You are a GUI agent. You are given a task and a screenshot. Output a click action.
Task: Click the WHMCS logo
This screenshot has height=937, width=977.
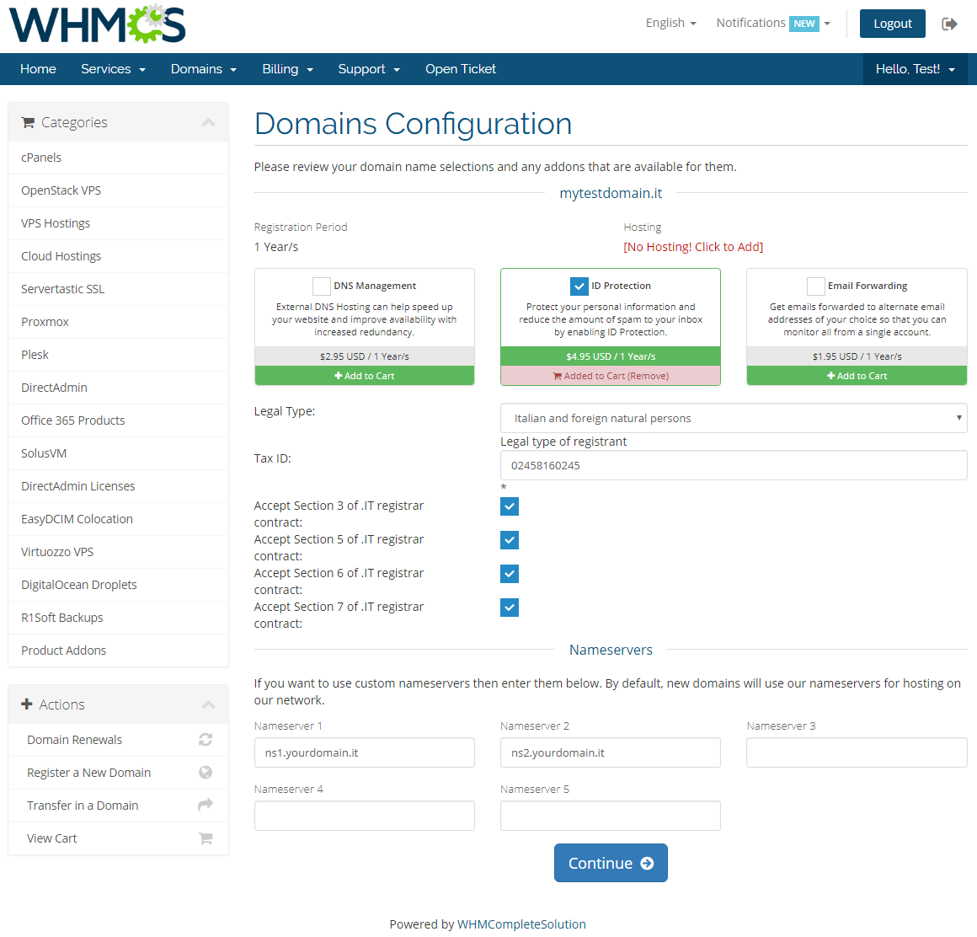pyautogui.click(x=96, y=24)
